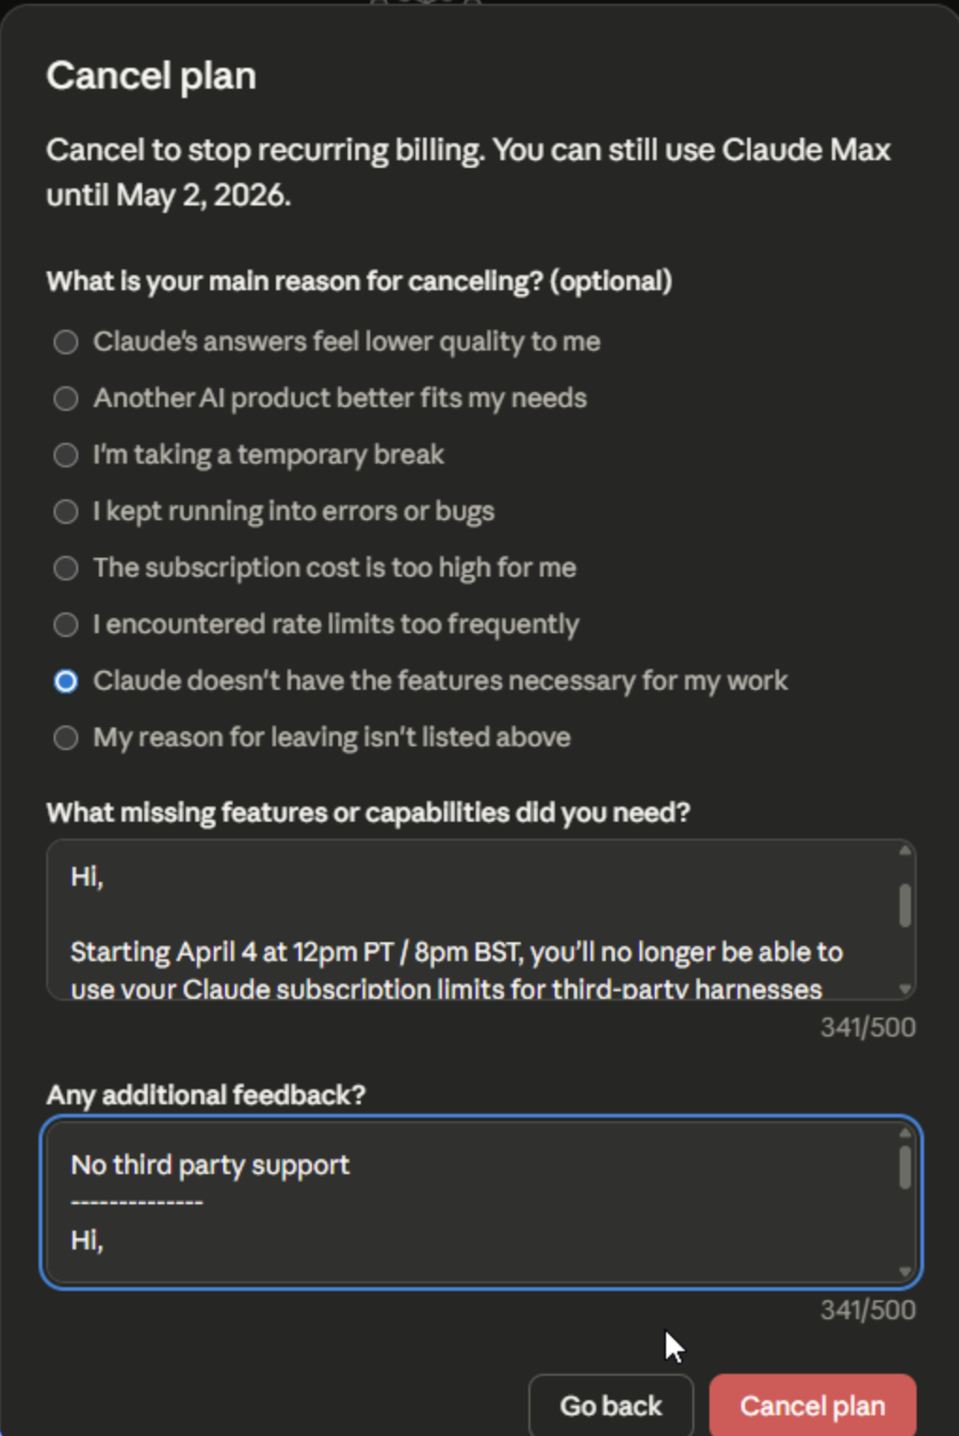Pick "I kept running into errors or bugs"
Viewport: 959px width, 1436px height.
click(66, 511)
